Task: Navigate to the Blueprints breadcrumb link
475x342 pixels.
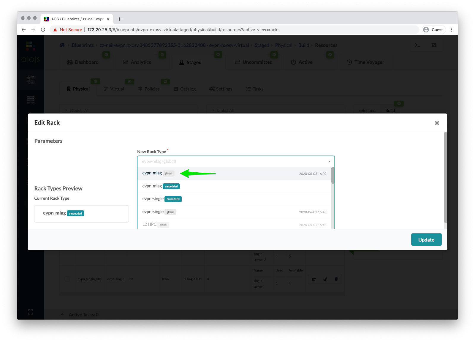Action: 83,45
